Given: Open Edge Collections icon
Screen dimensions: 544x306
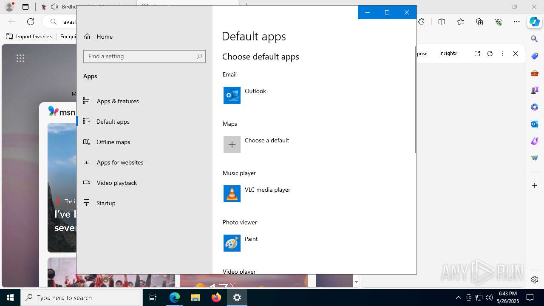Looking at the screenshot, I should click(x=479, y=22).
